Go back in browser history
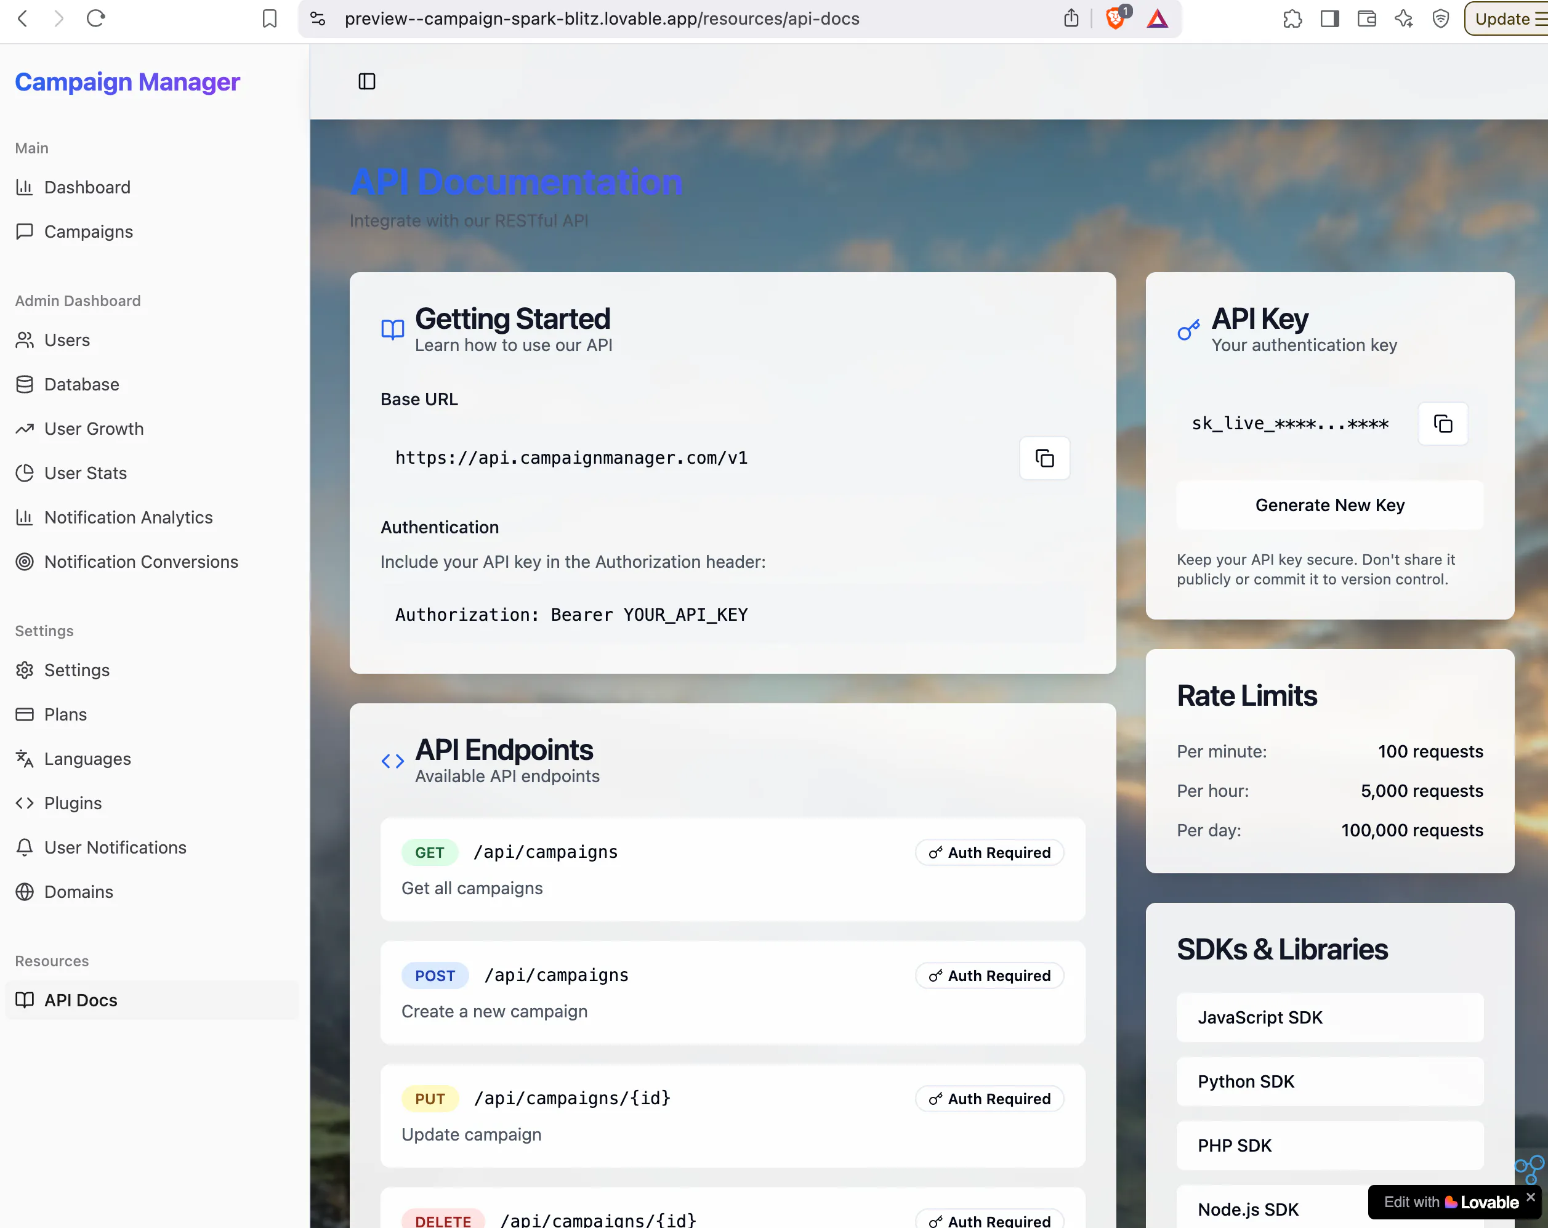Image resolution: width=1548 pixels, height=1228 pixels. coord(22,18)
